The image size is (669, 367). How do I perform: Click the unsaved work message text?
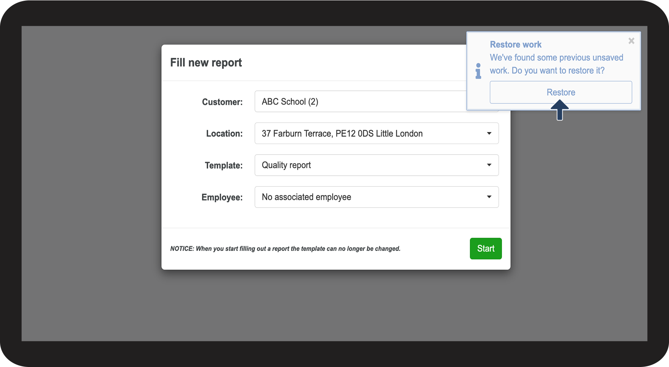556,64
